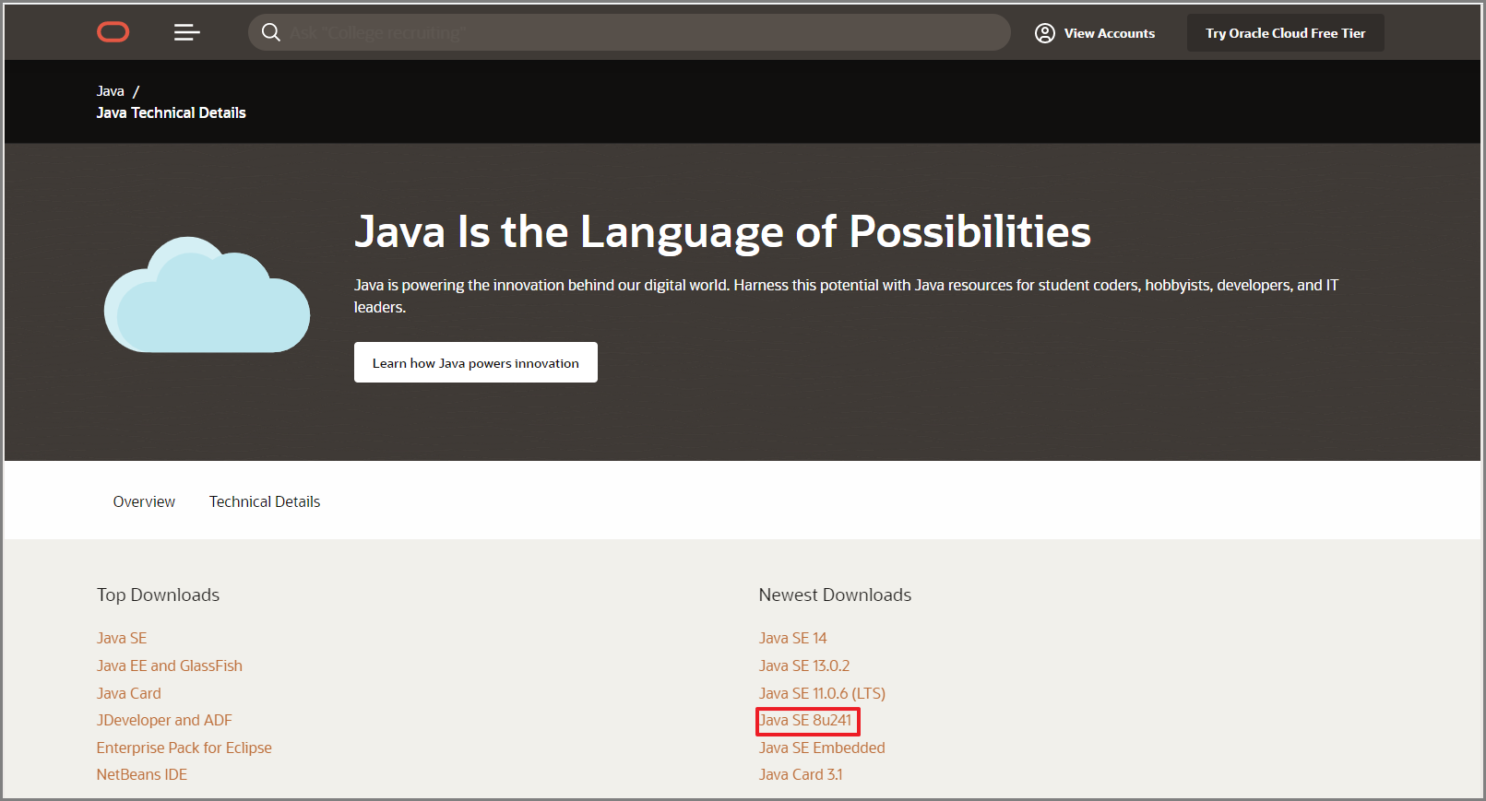Image resolution: width=1486 pixels, height=801 pixels.
Task: Click Java Technical Details breadcrumb
Action: coord(172,112)
